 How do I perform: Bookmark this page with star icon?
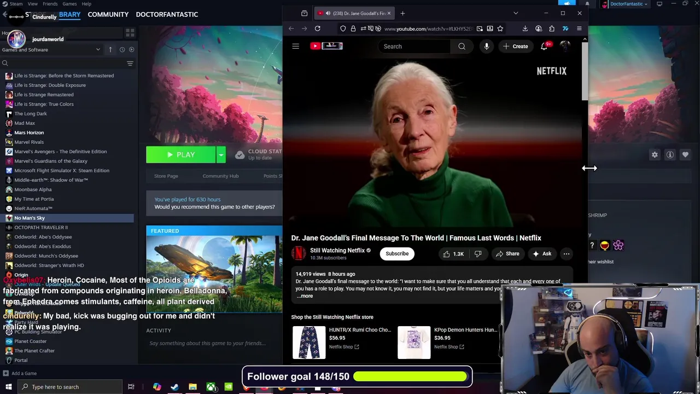500,28
